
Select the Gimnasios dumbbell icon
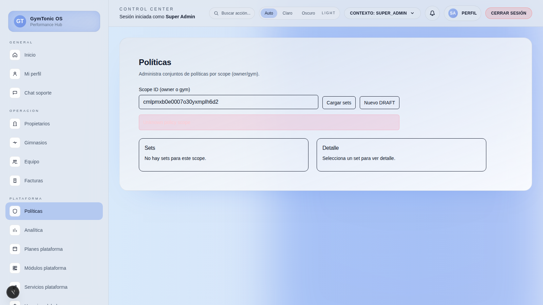pos(15,143)
